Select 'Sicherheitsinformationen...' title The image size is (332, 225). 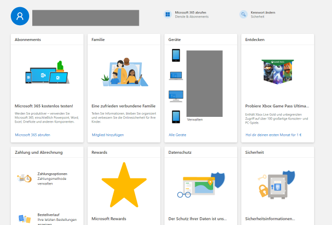click(x=270, y=219)
